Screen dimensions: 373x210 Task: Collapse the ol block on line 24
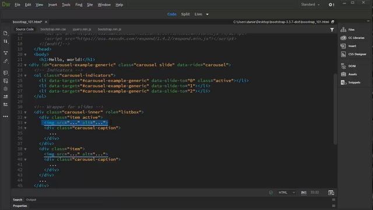[x=25, y=75]
